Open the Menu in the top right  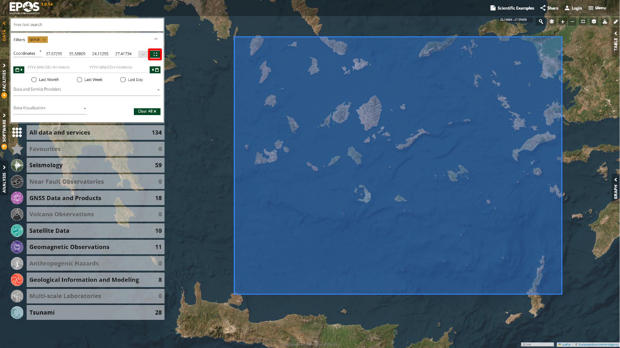[596, 8]
